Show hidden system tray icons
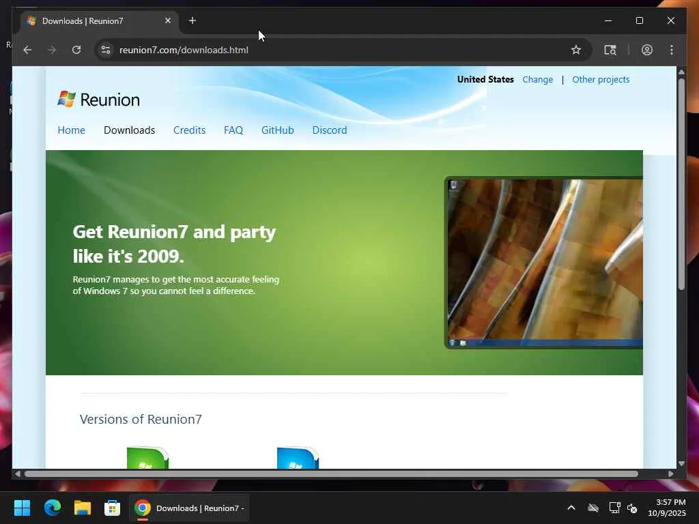Viewport: 699px width, 524px height. click(571, 508)
